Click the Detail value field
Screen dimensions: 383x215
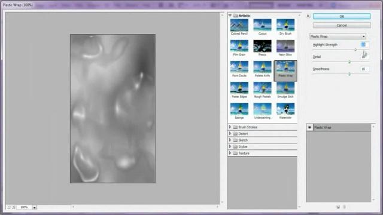pos(364,57)
